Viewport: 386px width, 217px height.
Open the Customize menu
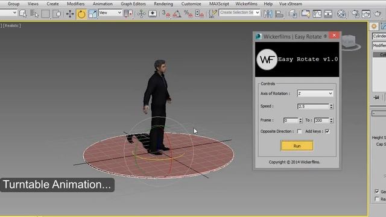(191, 4)
